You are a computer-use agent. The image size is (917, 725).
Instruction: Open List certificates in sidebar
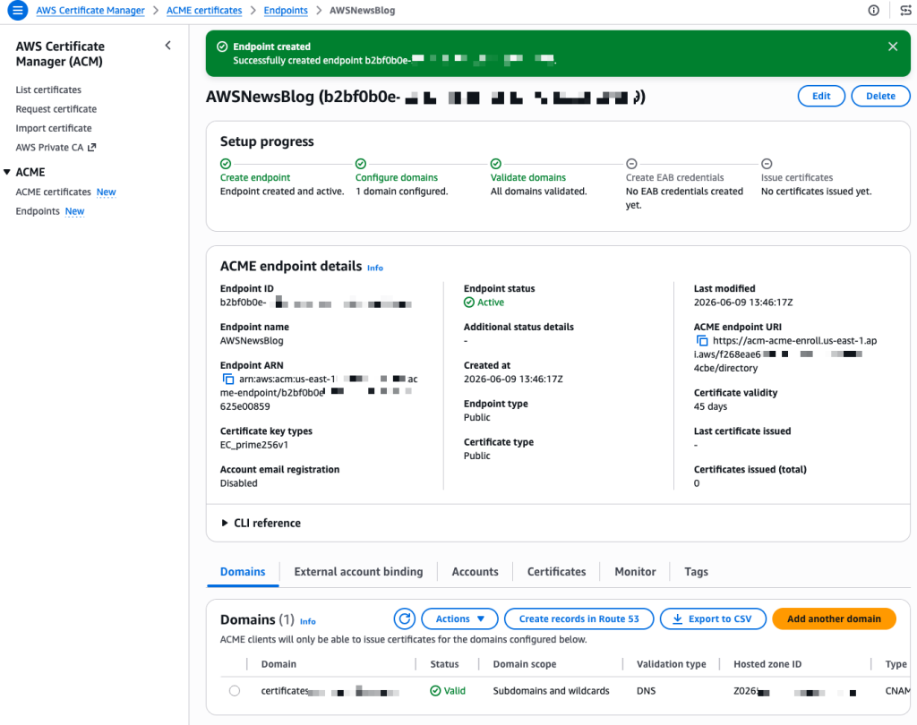[x=48, y=90]
